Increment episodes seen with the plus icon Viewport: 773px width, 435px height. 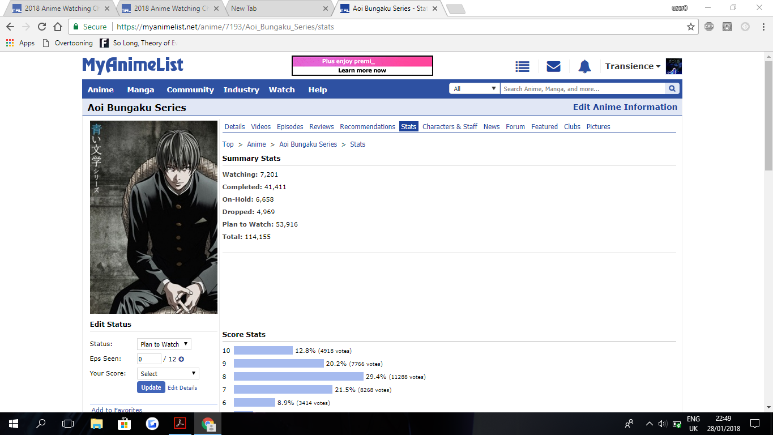tap(181, 359)
